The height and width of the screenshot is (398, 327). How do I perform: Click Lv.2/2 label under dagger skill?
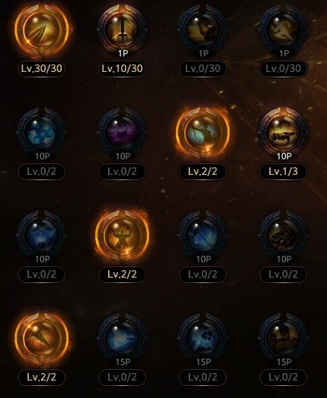point(42,377)
